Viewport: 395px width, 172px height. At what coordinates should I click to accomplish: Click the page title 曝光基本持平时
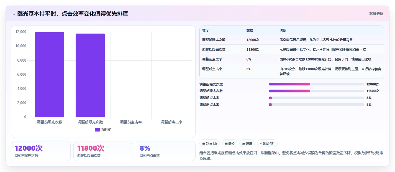(73, 14)
